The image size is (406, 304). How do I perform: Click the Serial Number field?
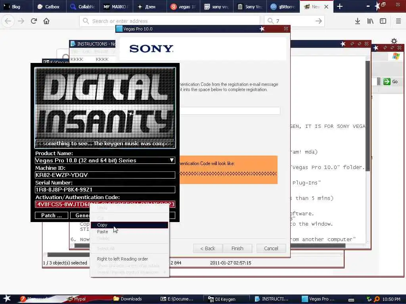pos(105,190)
